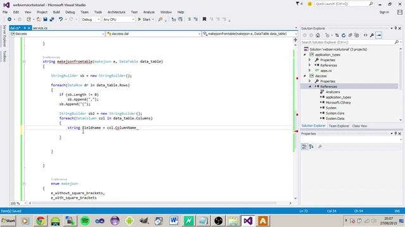The height and width of the screenshot is (227, 405).
Task: Click the Start debugging button
Action: pos(144,20)
